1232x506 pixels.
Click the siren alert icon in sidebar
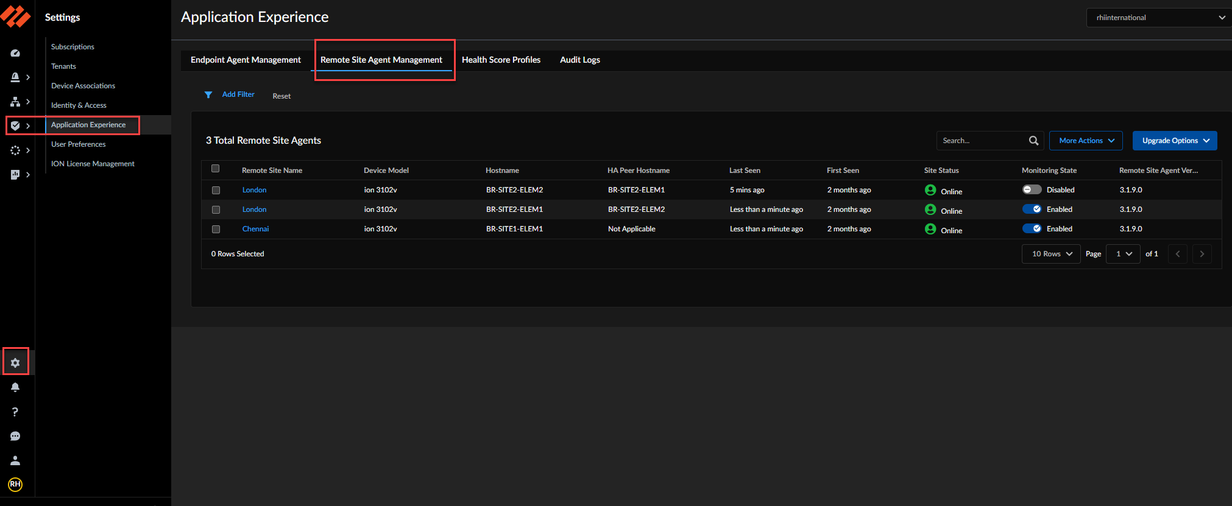15,77
